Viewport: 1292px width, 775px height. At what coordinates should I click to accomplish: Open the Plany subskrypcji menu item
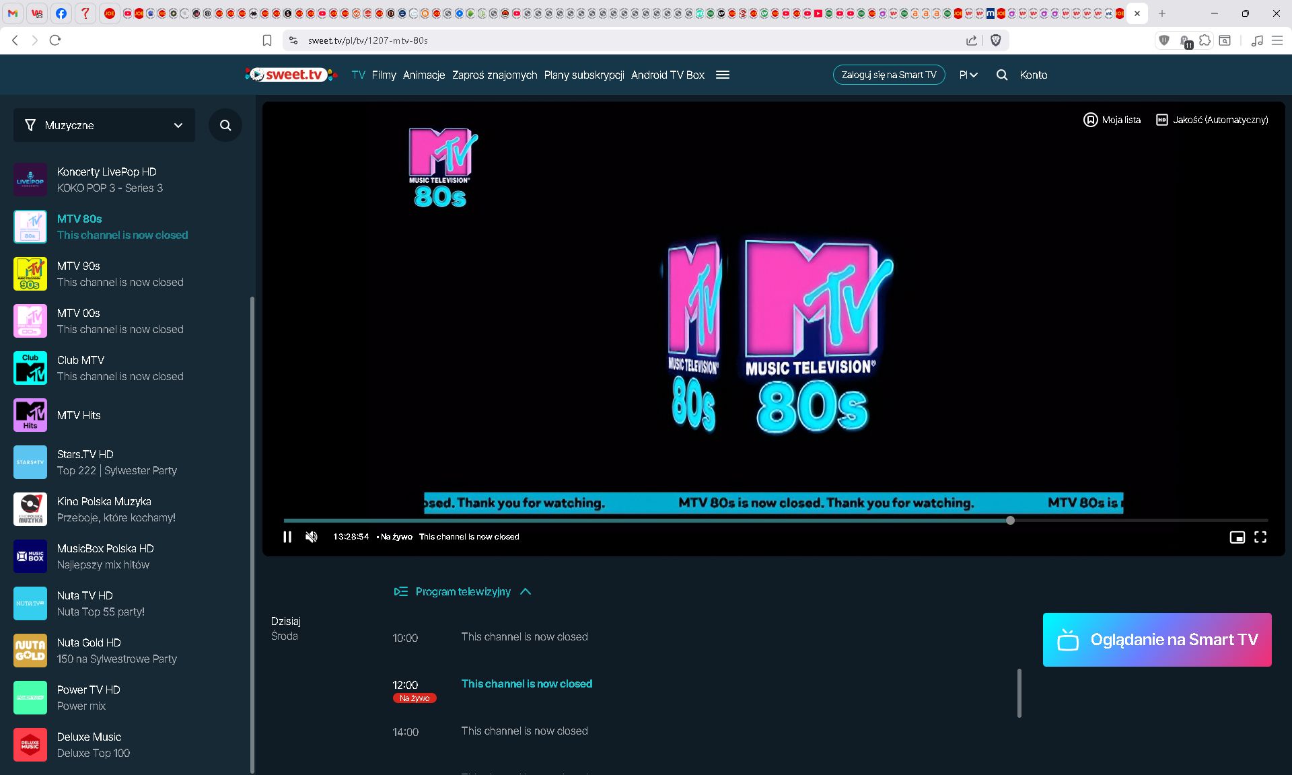[584, 75]
